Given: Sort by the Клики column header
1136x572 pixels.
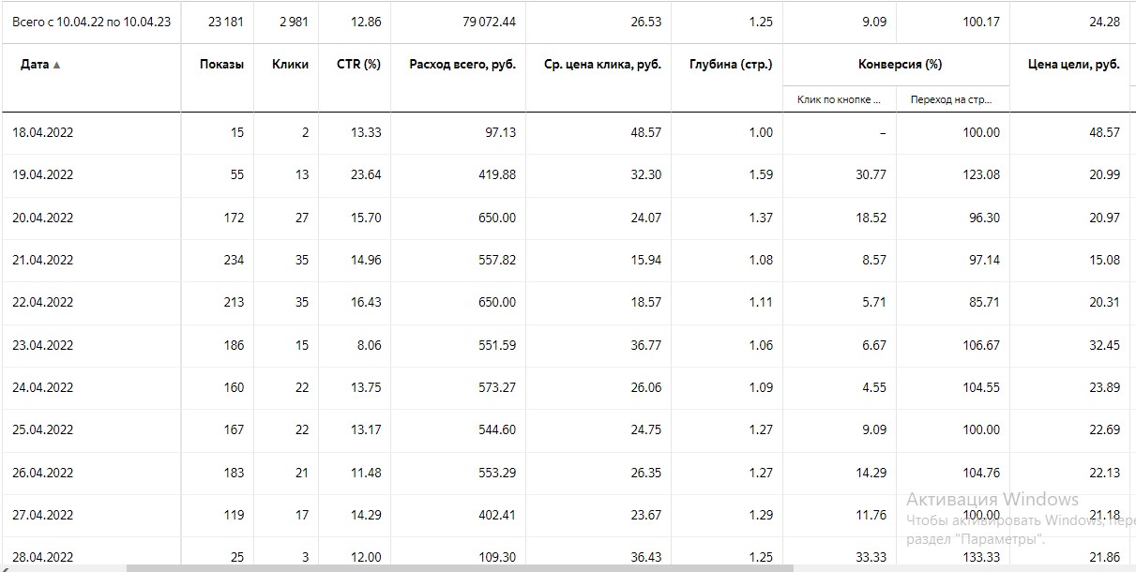Looking at the screenshot, I should pos(290,65).
